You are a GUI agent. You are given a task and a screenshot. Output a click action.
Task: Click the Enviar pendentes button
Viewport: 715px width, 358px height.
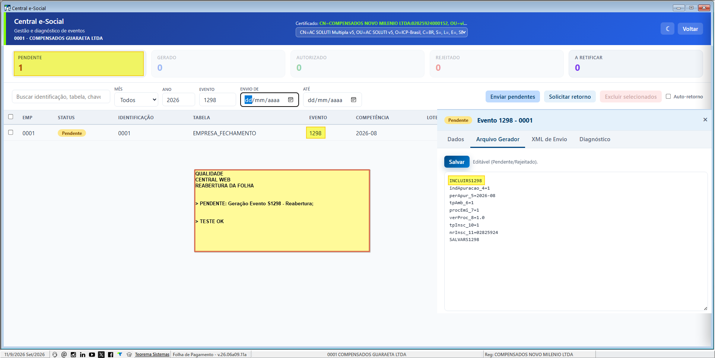(x=513, y=96)
